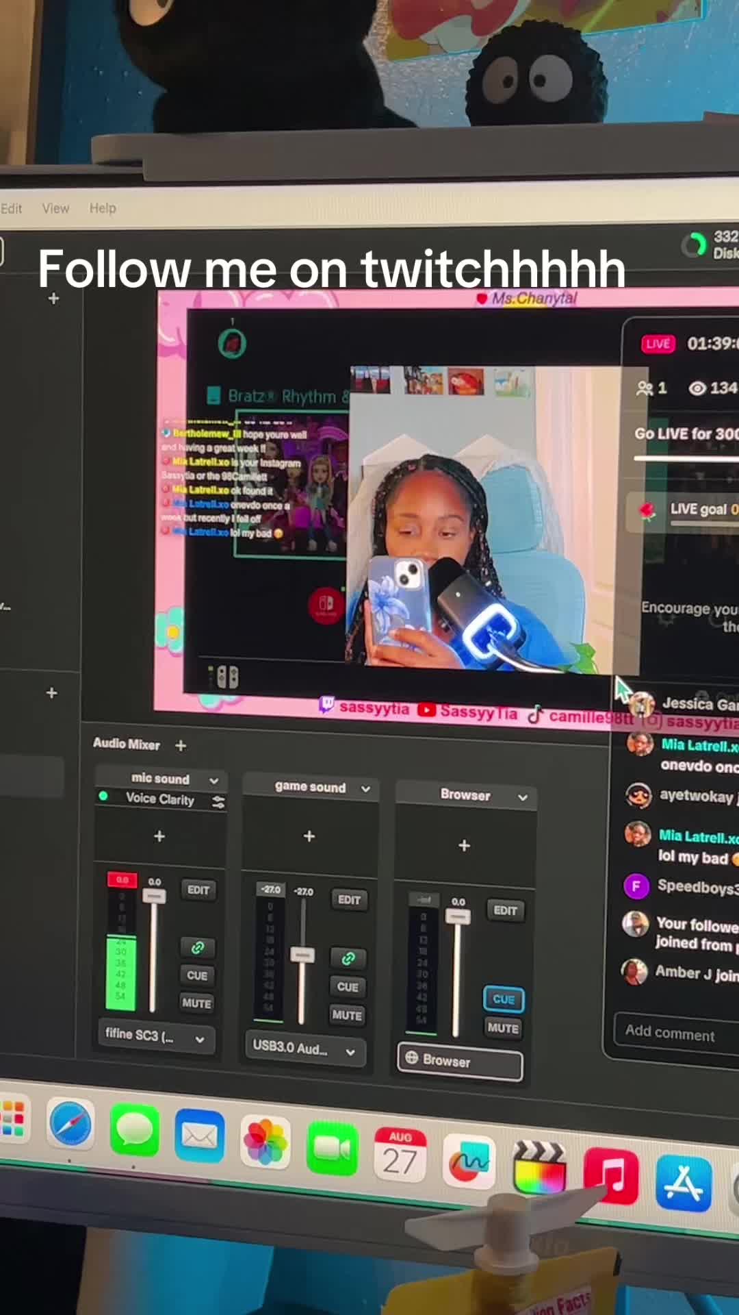Open USB3.0 Audio device dropdown

(305, 1049)
